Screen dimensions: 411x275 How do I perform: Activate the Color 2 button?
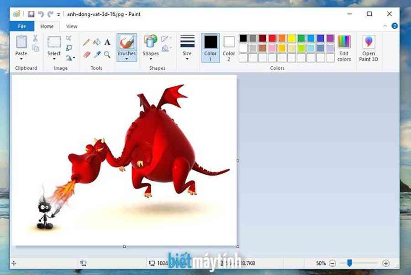229,48
